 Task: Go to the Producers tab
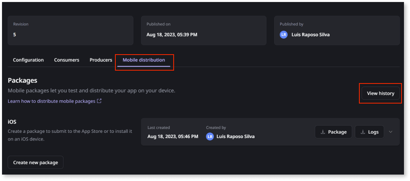tap(101, 60)
